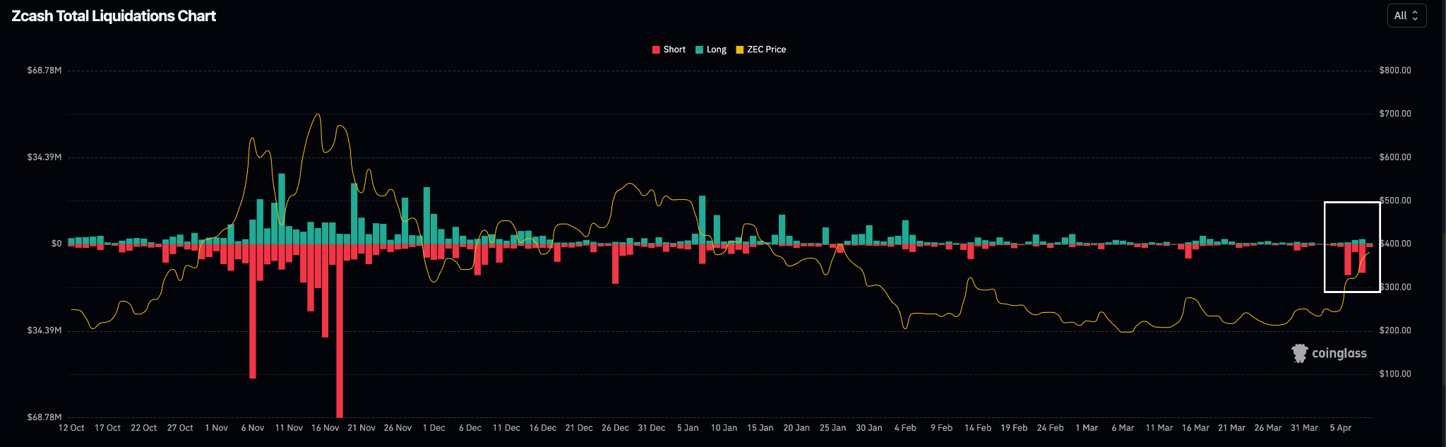Image resolution: width=1446 pixels, height=447 pixels.
Task: Click the 12 Oct date label
Action: pyautogui.click(x=71, y=428)
